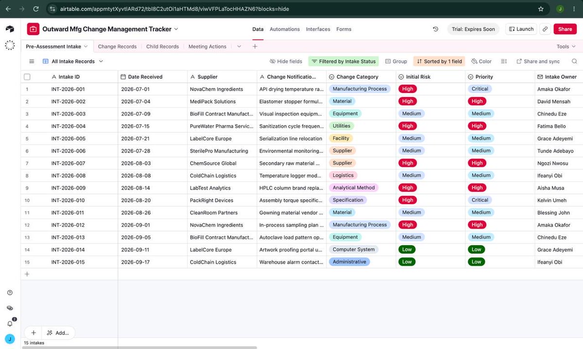
Task: Copy base link with chain icon
Action: 545,29
